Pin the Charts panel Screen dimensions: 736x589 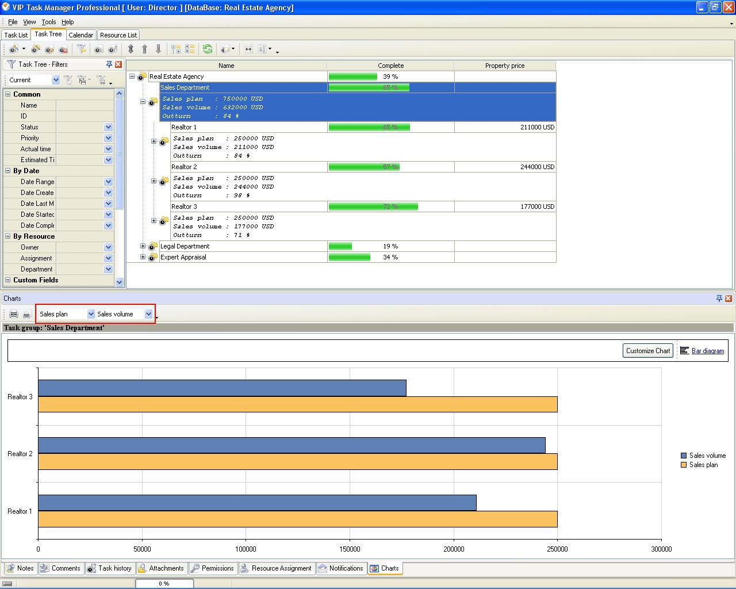[719, 299]
